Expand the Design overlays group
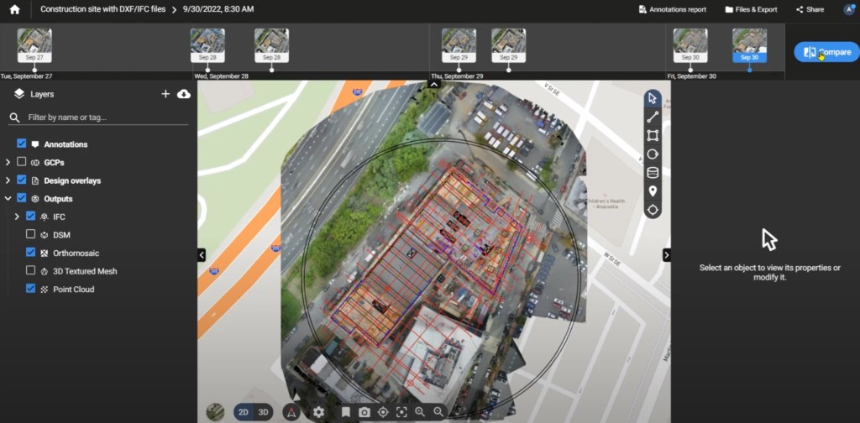The height and width of the screenshot is (423, 860). [8, 180]
